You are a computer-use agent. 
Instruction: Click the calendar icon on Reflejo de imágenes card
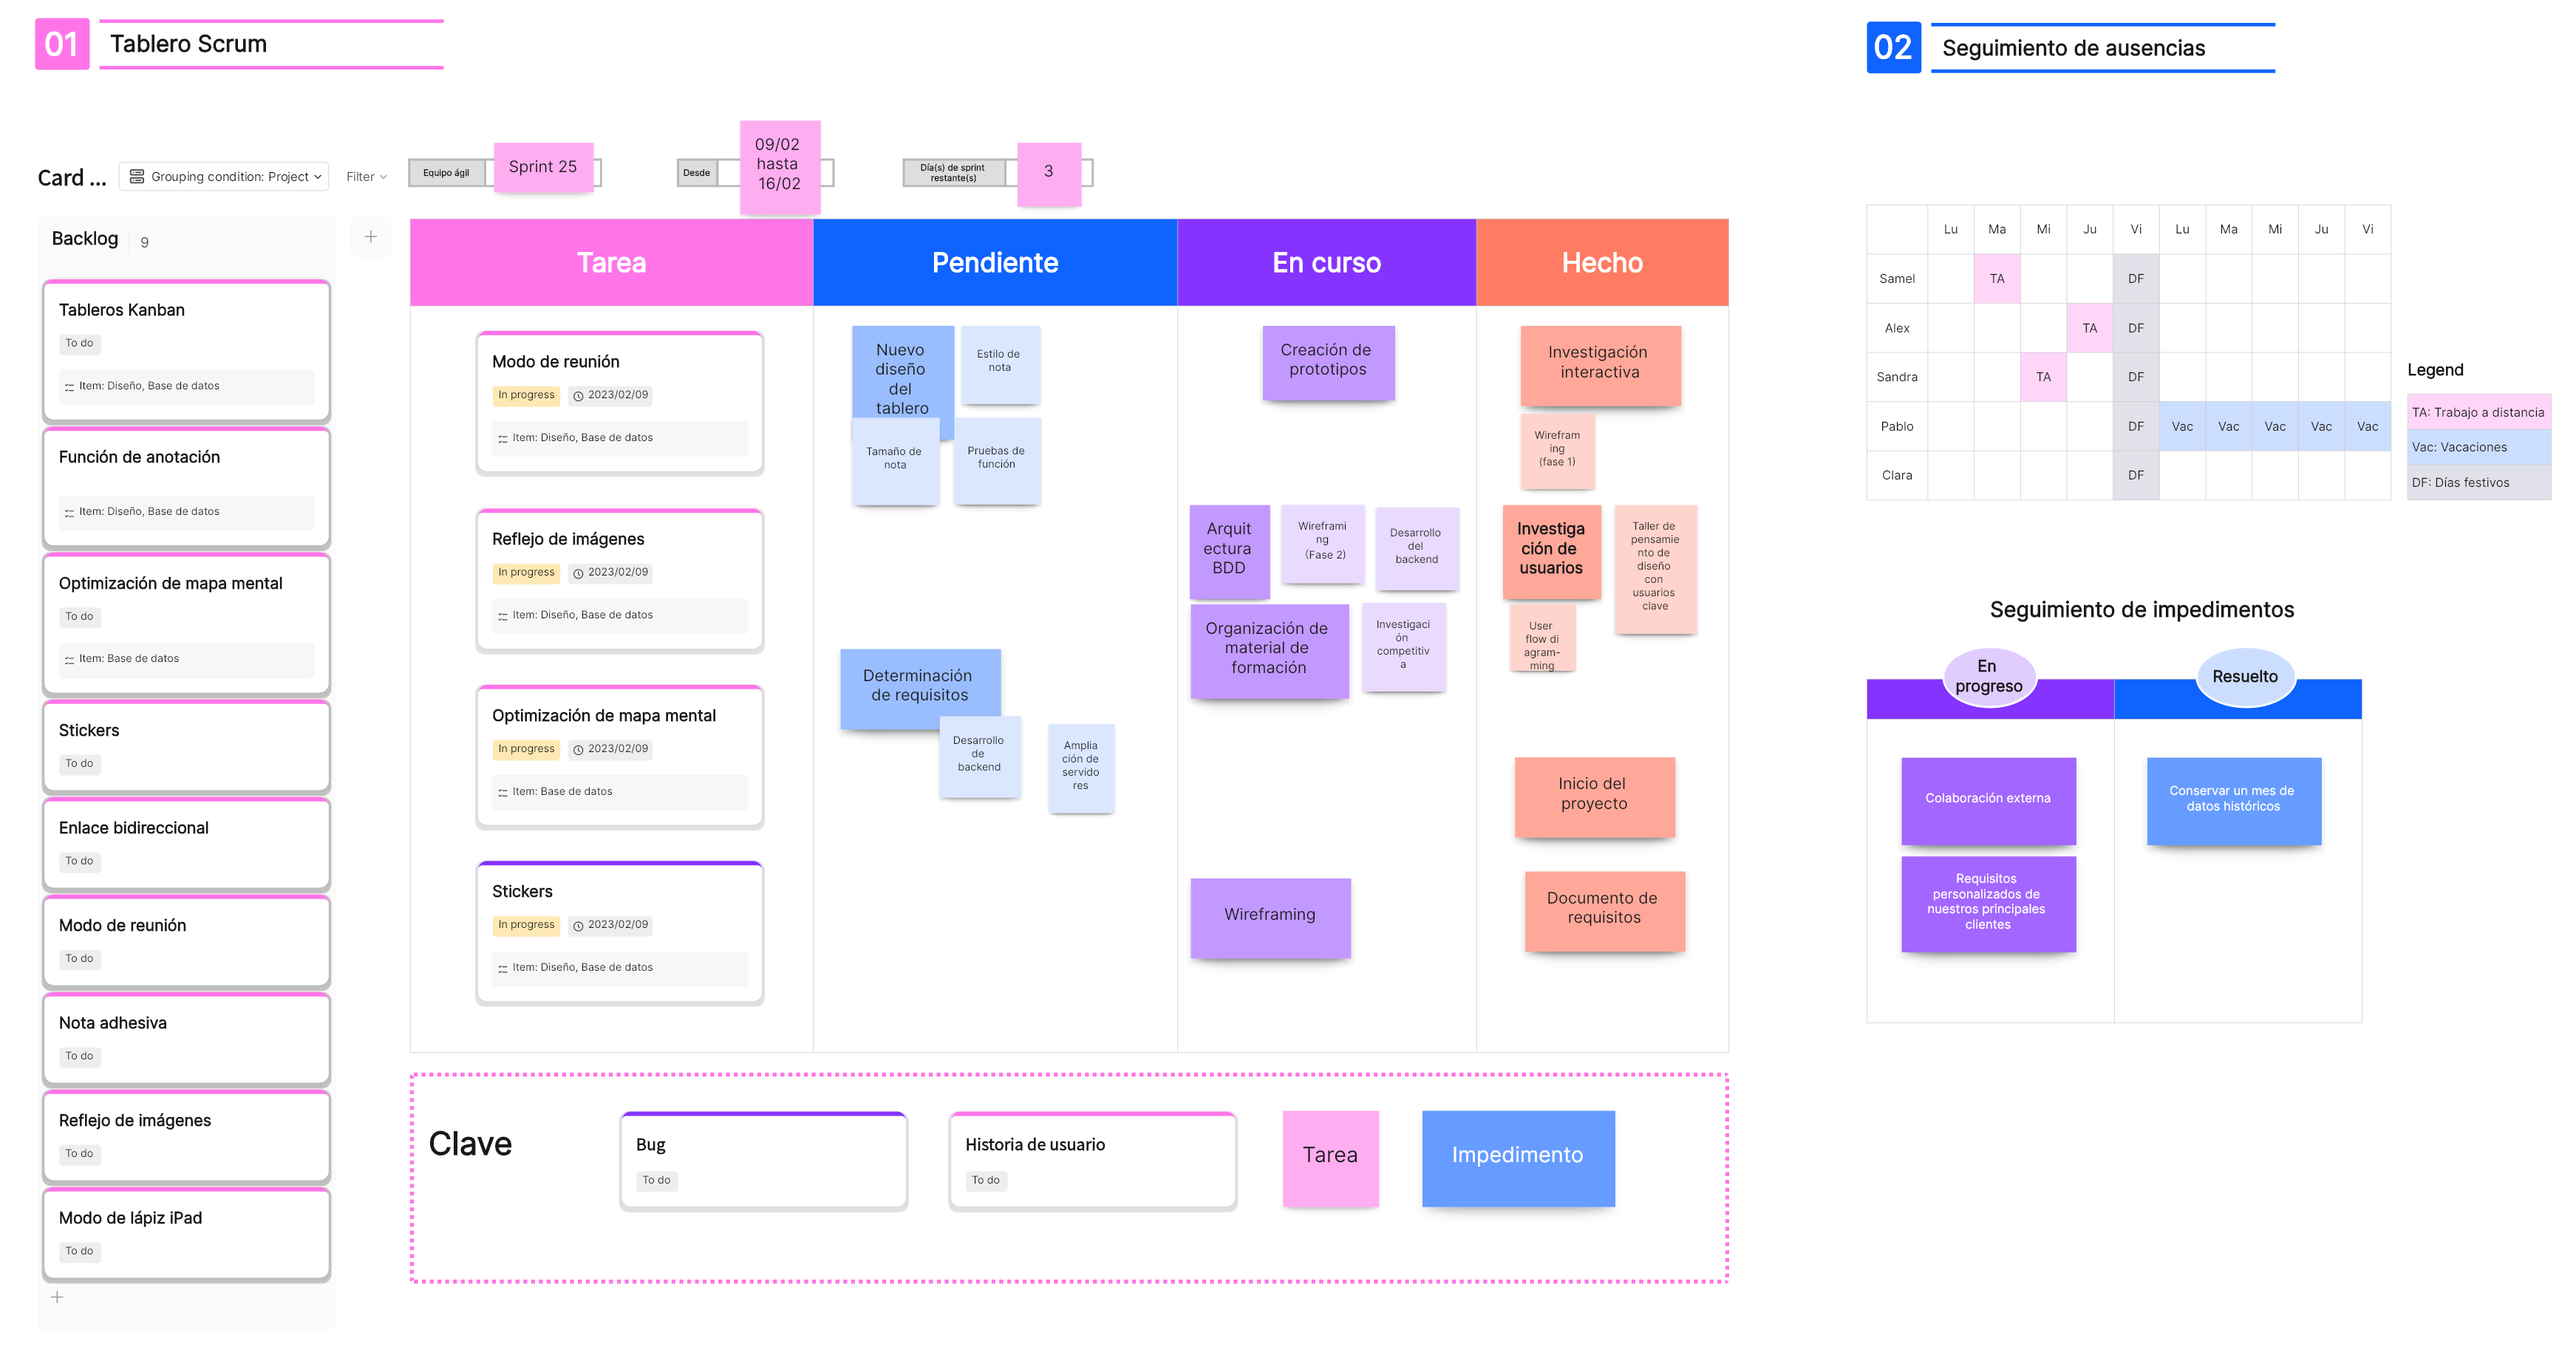pyautogui.click(x=579, y=570)
